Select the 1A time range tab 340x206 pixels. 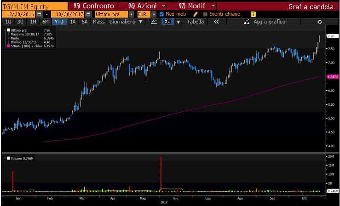[73, 22]
